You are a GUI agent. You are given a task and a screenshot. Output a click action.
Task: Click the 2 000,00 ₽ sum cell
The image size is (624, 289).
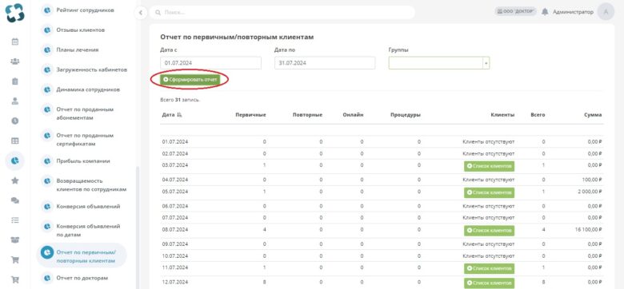tap(590, 192)
